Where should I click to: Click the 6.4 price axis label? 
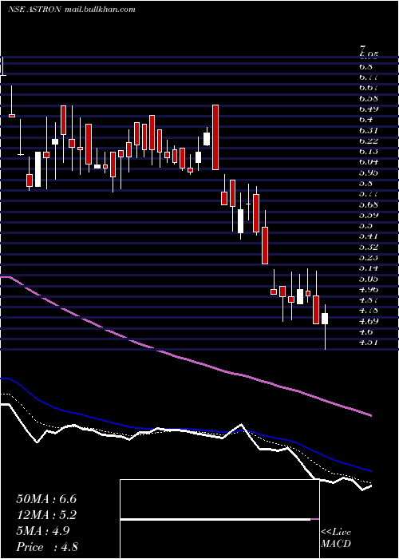click(x=366, y=120)
